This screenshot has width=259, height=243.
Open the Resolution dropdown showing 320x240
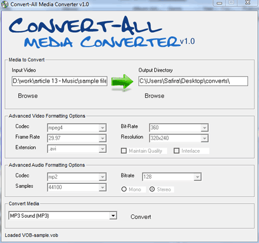point(178,138)
